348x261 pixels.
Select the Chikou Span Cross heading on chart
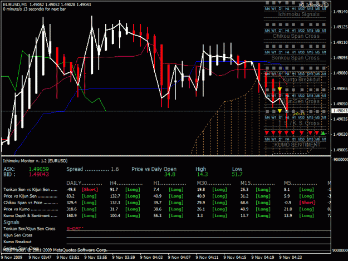pos(296,36)
